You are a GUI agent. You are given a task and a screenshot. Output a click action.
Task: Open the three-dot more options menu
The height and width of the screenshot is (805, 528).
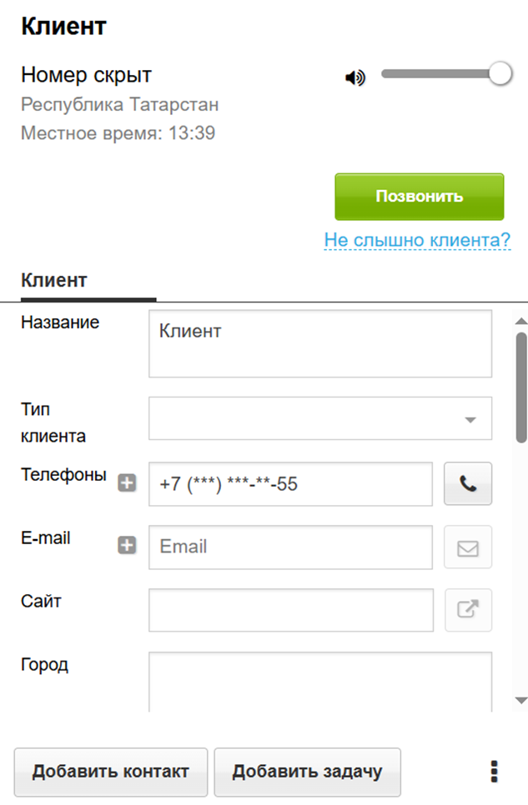(495, 772)
